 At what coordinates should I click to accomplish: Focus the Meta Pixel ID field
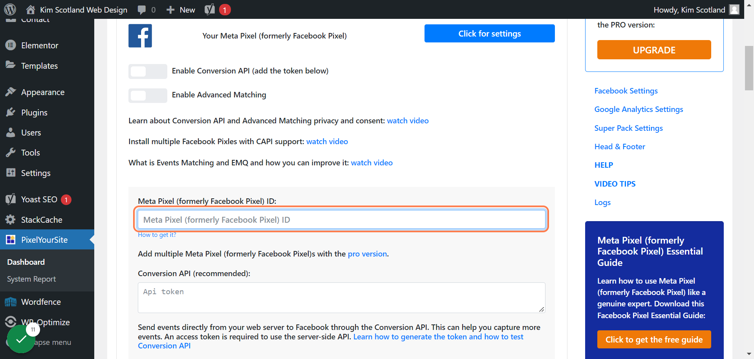click(341, 220)
